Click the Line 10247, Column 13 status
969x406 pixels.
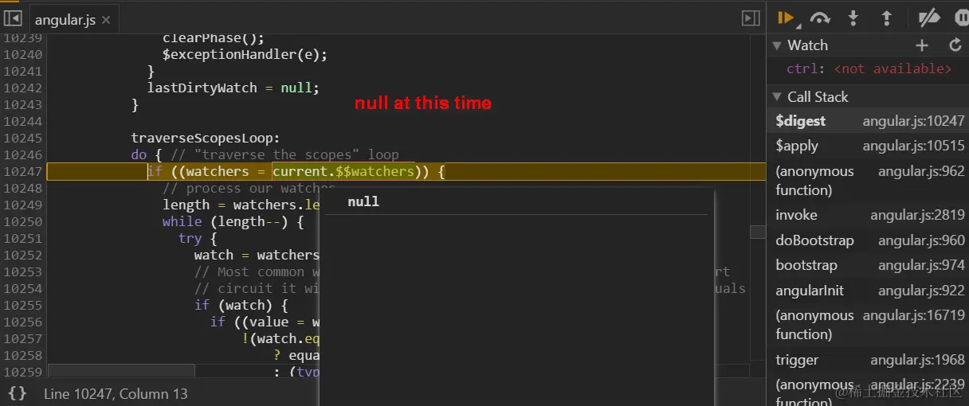116,394
